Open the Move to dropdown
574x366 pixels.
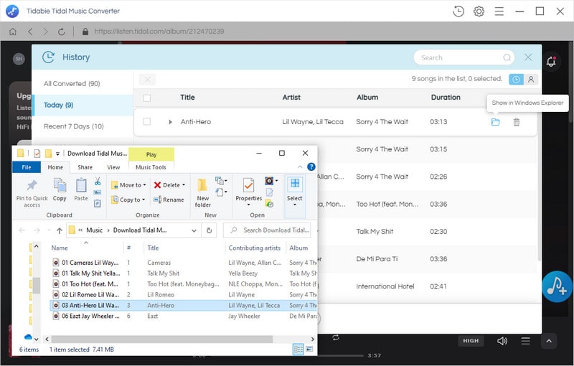pos(126,184)
